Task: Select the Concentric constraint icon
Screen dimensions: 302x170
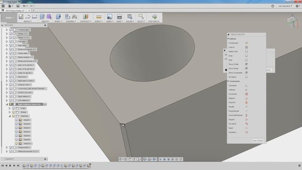Action: pyautogui.click(x=246, y=94)
